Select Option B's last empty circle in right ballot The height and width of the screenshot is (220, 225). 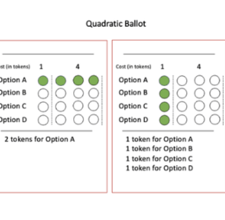coord(215,93)
